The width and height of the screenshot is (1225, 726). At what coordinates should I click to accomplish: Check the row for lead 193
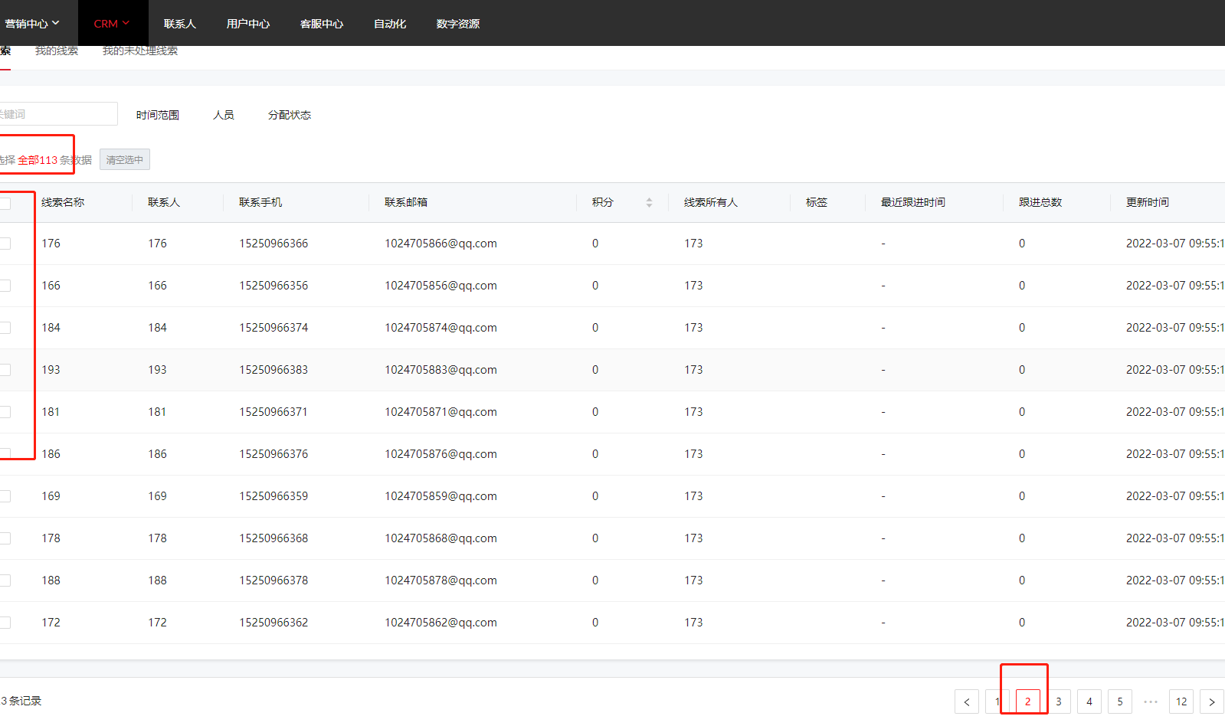[5, 370]
